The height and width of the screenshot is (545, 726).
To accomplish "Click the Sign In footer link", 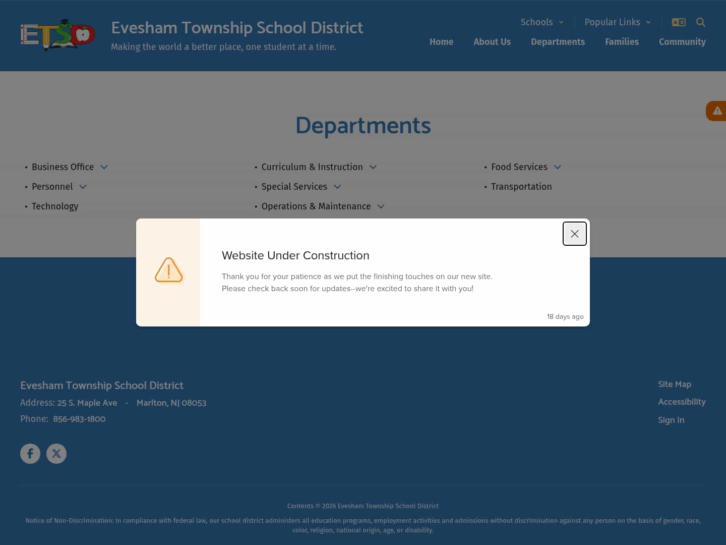I will [671, 420].
